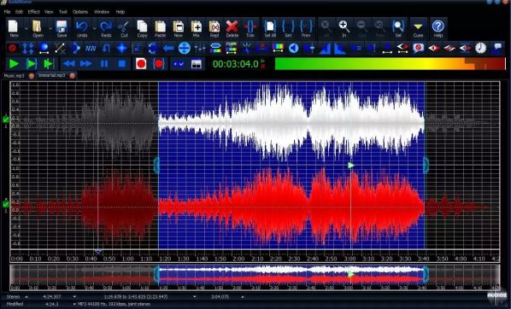Click the Repl paste-replace icon

pyautogui.click(x=214, y=29)
